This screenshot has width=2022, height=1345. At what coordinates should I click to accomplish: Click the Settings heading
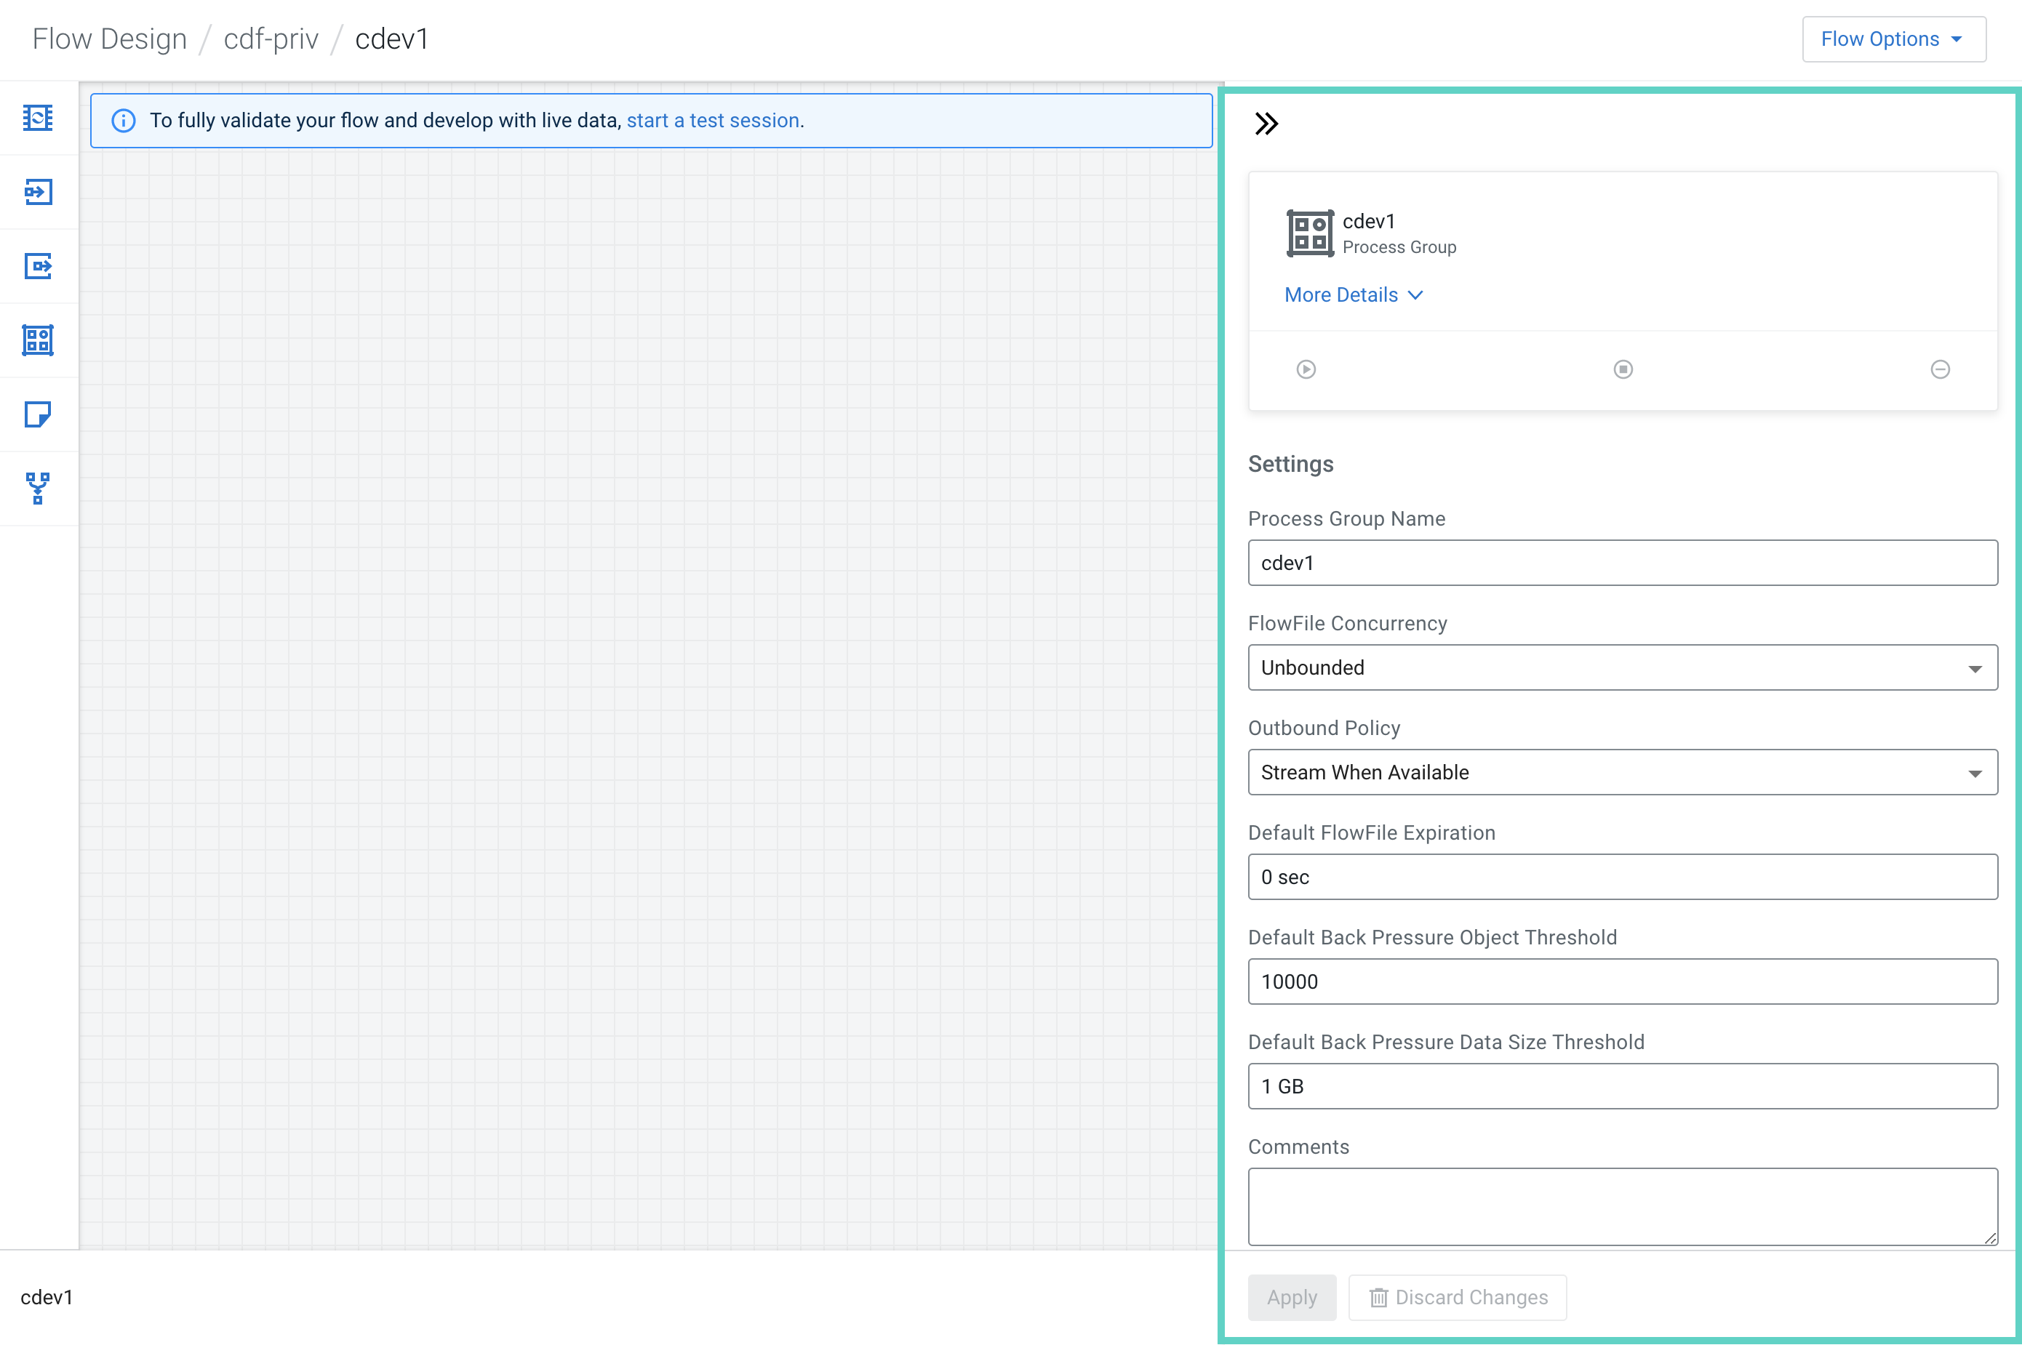[1290, 464]
